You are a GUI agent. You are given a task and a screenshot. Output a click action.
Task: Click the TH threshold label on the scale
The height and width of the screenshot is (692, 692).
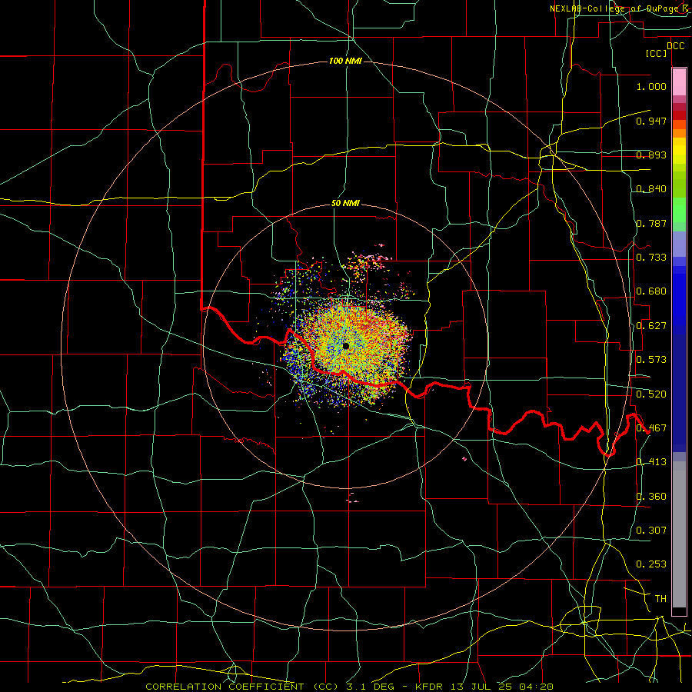(x=660, y=599)
